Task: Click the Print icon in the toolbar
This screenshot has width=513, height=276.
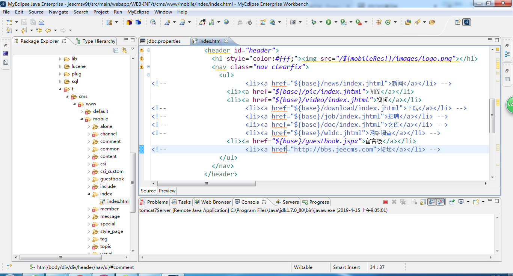Action: pyautogui.click(x=41, y=22)
